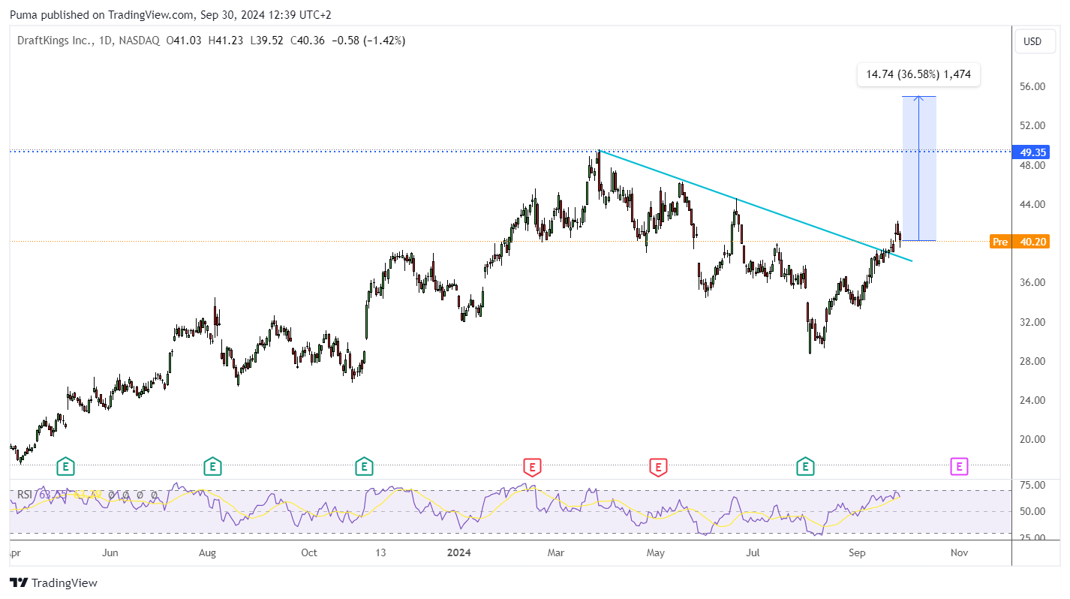This screenshot has height=599, width=1070.
Task: Open the USD currency selector
Action: tap(1032, 41)
